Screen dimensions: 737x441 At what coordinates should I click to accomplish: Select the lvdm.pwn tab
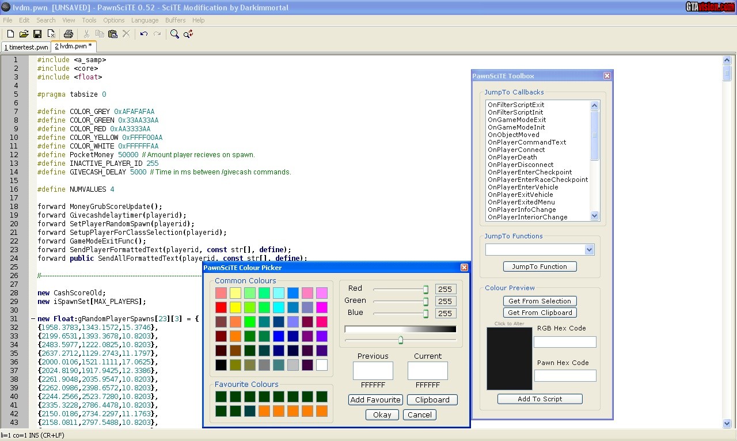(74, 46)
